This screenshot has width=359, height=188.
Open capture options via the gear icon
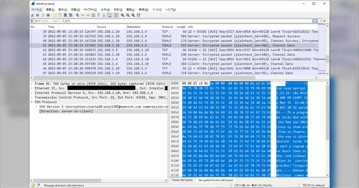point(47,15)
